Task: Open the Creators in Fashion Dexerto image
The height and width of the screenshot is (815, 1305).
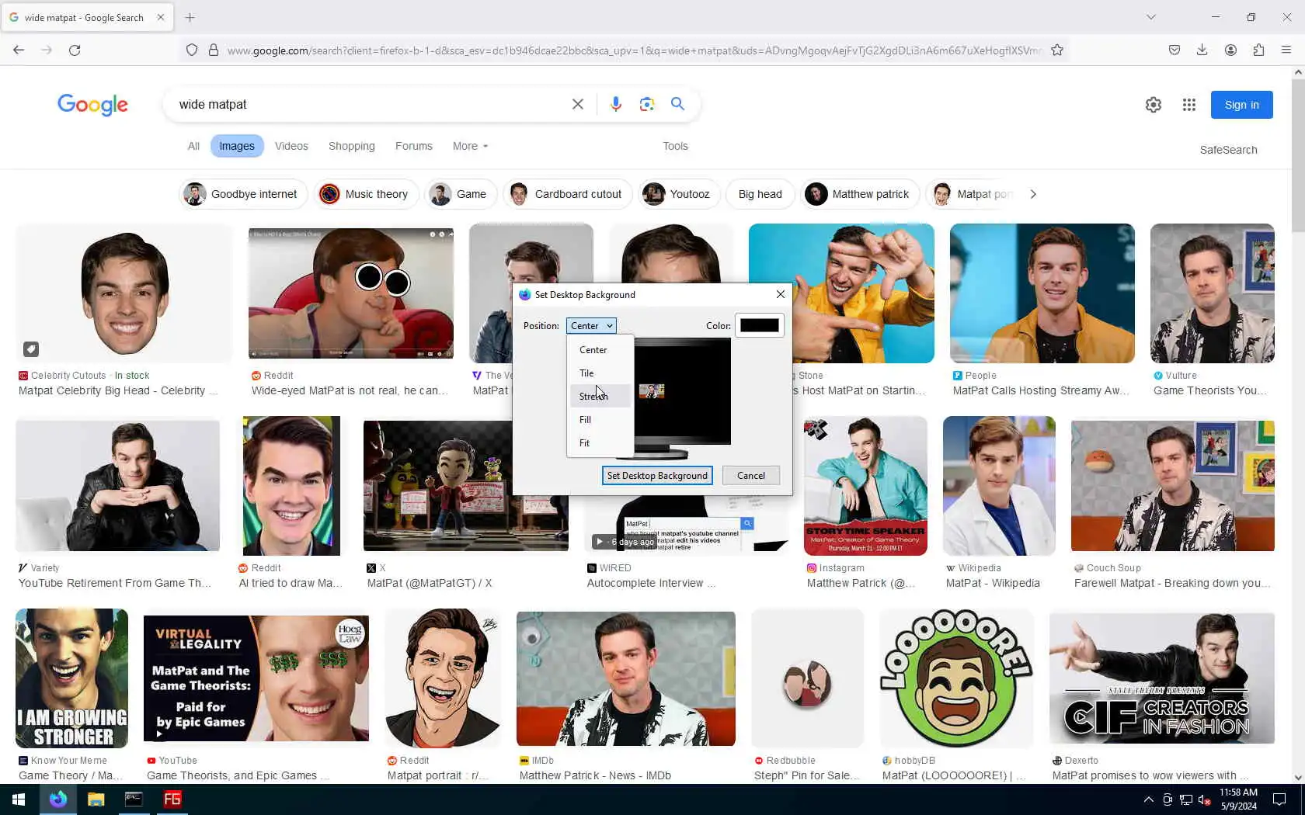Action: tap(1162, 678)
